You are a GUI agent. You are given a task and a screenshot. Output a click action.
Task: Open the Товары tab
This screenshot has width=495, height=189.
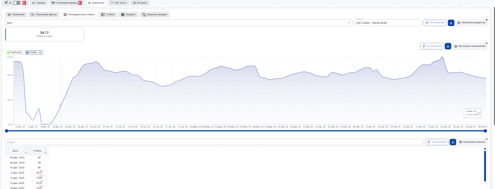pyautogui.click(x=39, y=3)
